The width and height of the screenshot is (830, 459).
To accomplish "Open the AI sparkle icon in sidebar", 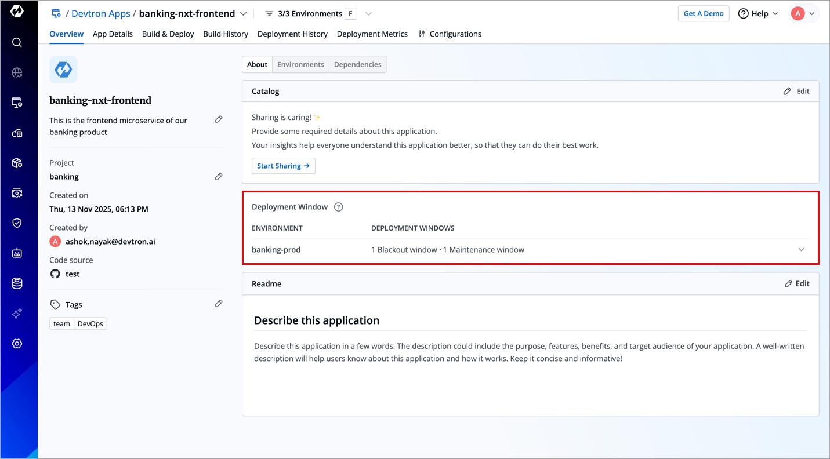I will pyautogui.click(x=17, y=314).
